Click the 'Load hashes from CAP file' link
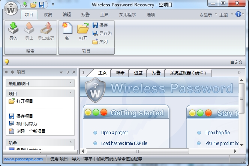 (124, 143)
